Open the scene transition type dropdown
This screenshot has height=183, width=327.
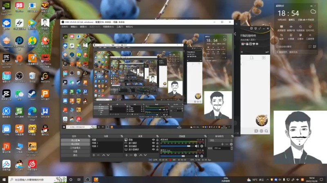pos(221,140)
